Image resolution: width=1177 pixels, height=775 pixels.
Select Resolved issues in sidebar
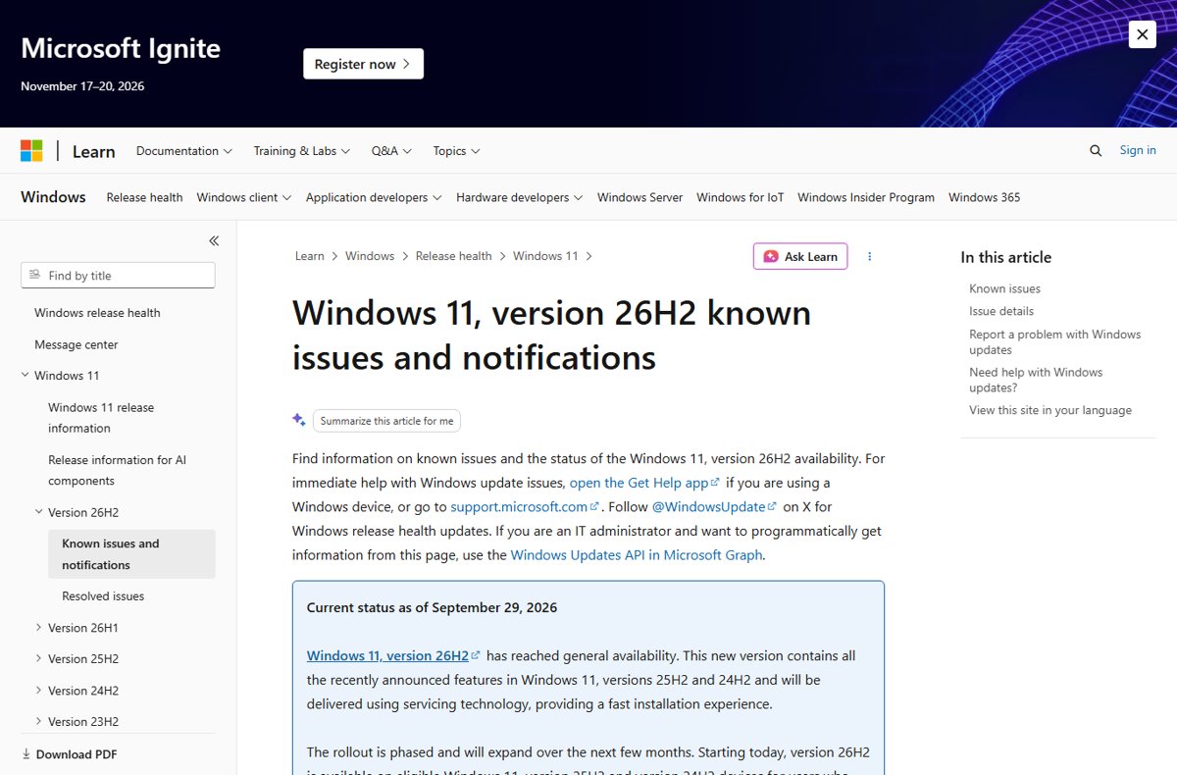[x=103, y=596]
